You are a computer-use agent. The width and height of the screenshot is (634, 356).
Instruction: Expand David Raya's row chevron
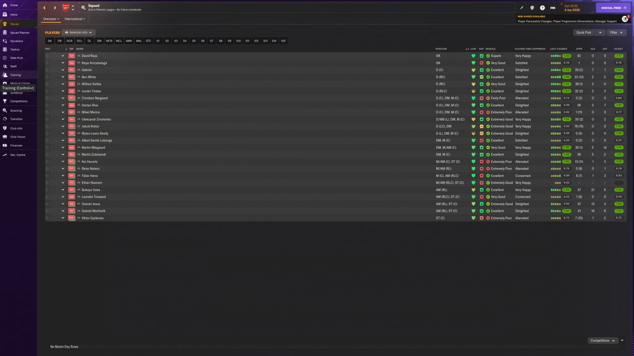[x=63, y=56]
